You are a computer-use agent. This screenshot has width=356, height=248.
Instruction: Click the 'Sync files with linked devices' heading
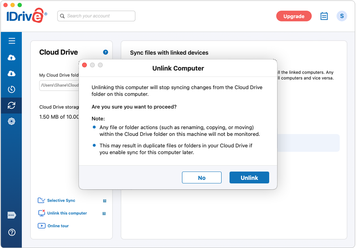coord(169,53)
